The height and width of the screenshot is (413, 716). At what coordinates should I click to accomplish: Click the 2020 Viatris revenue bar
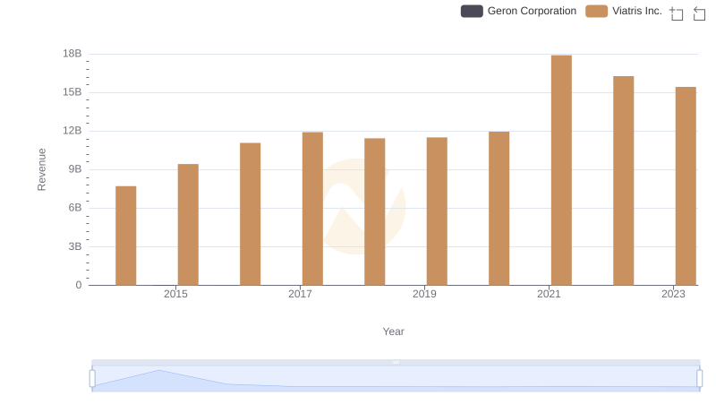499,209
